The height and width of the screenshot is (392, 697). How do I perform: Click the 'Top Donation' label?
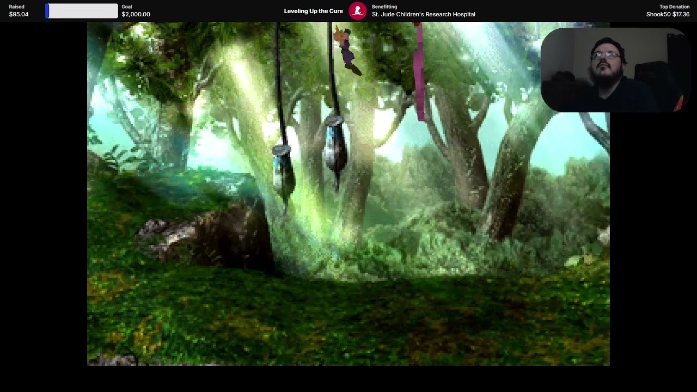675,7
